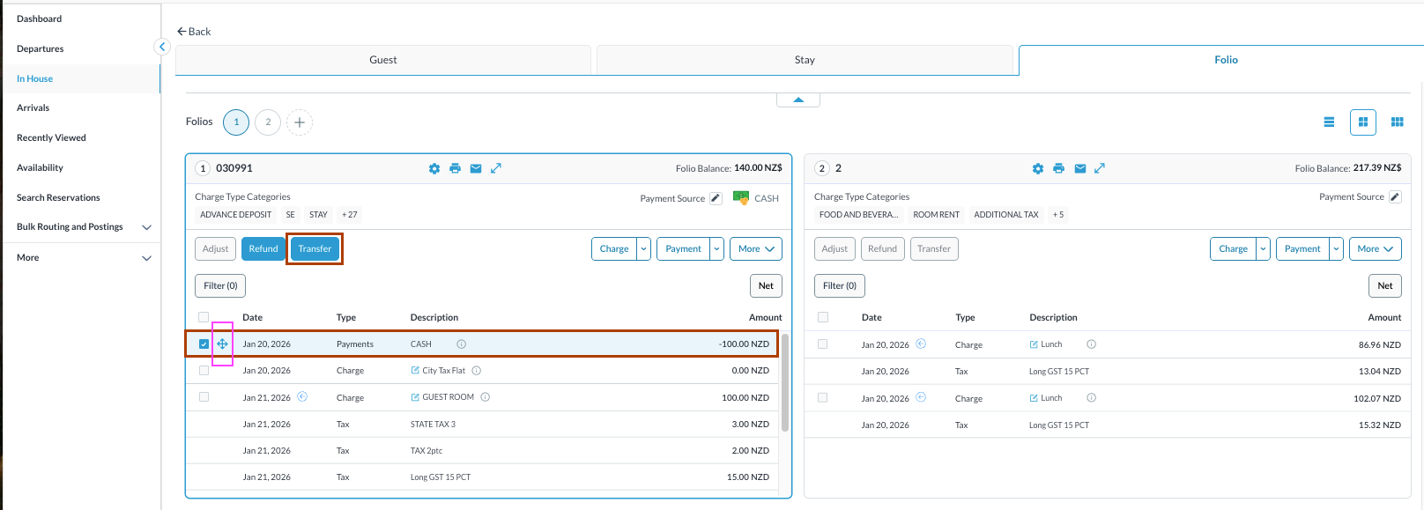Open the More dropdown in folio 030991
The image size is (1424, 510).
756,249
